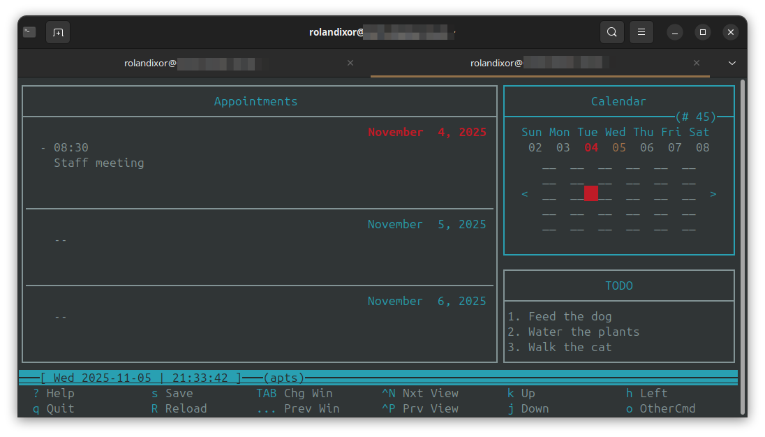Click the terminal app icon in the title bar

pos(29,32)
